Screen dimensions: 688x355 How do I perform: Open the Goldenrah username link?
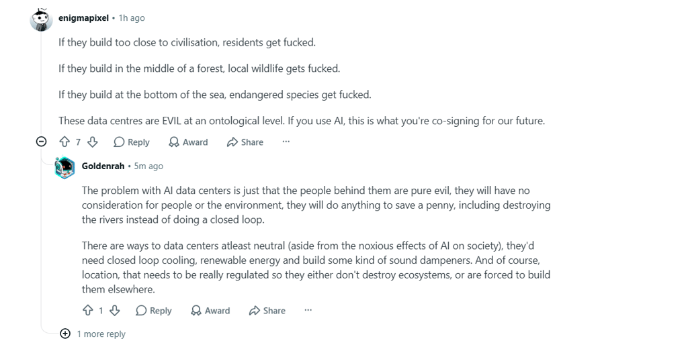pos(103,166)
